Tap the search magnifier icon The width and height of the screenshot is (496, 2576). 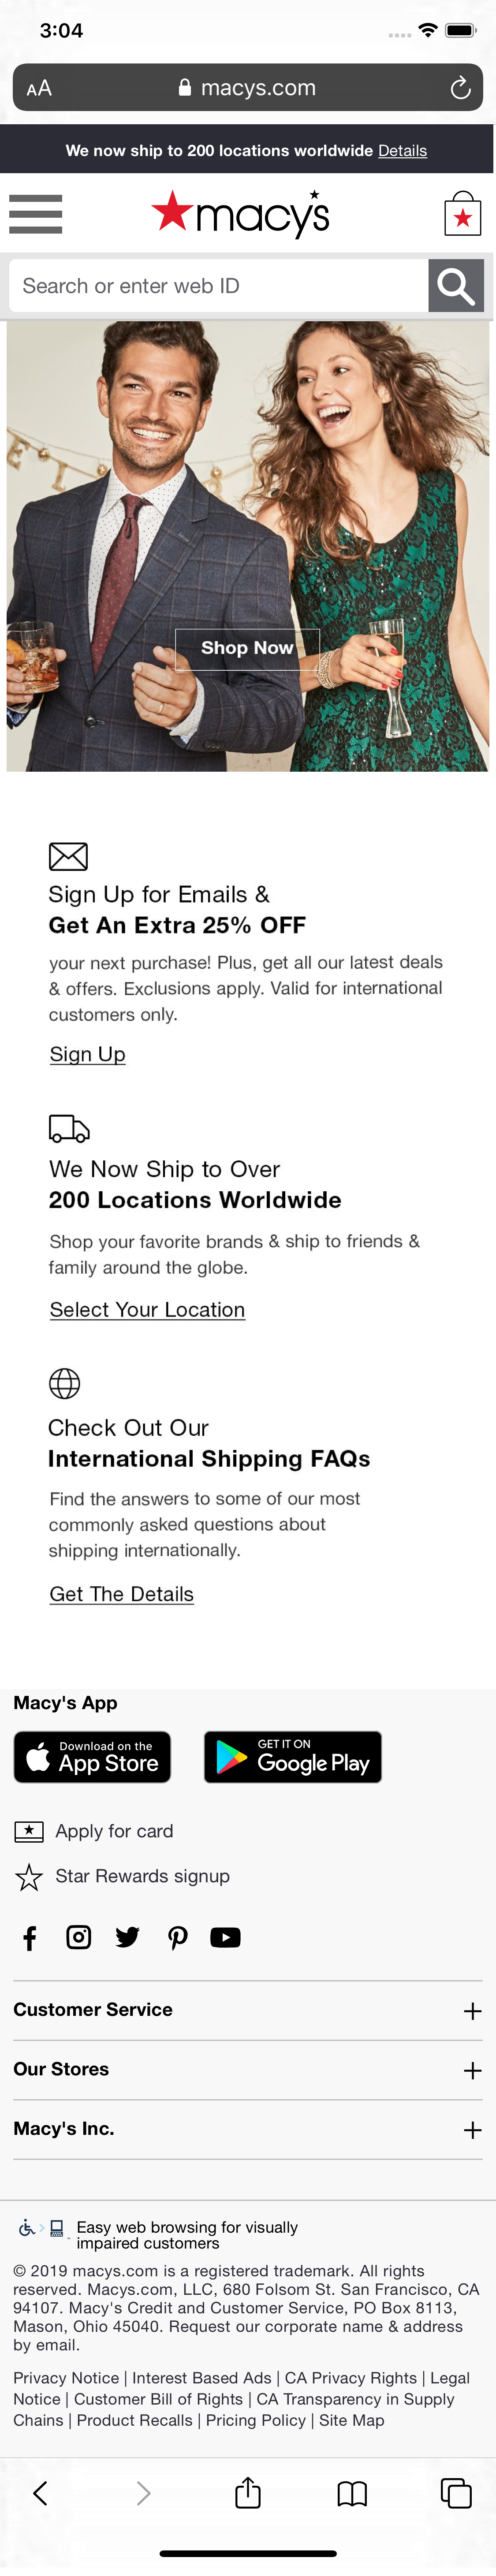(456, 286)
